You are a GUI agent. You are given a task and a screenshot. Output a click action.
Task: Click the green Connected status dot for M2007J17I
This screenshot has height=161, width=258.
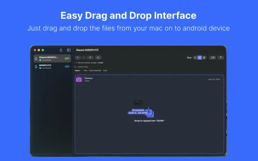click(x=40, y=68)
